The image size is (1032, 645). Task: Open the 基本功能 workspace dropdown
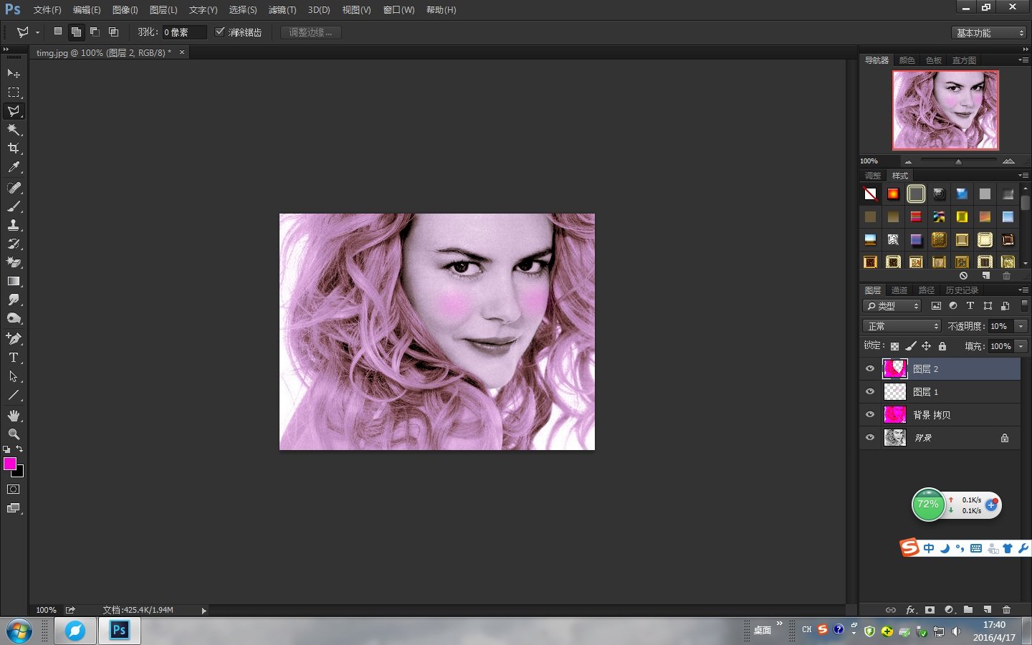(988, 32)
